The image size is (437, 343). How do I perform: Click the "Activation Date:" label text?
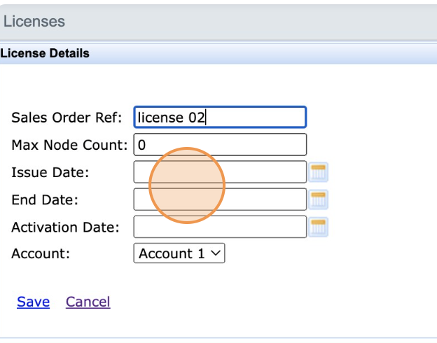[x=65, y=227]
